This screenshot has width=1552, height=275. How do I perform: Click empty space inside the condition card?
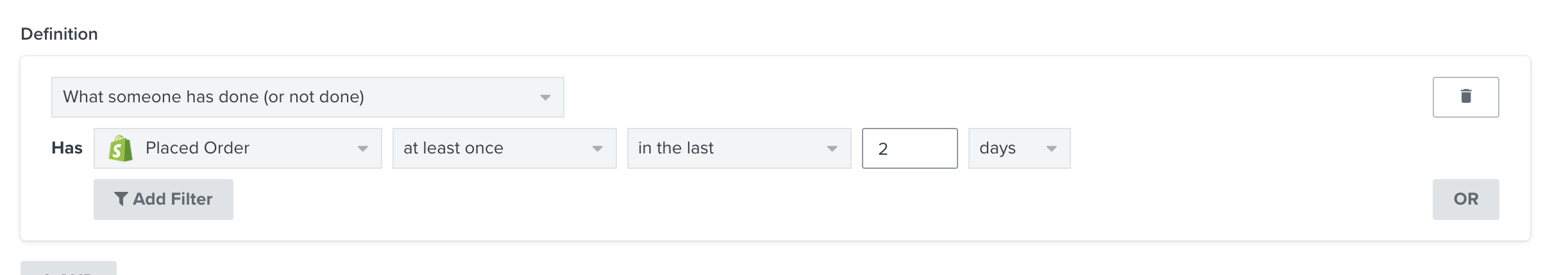834,205
